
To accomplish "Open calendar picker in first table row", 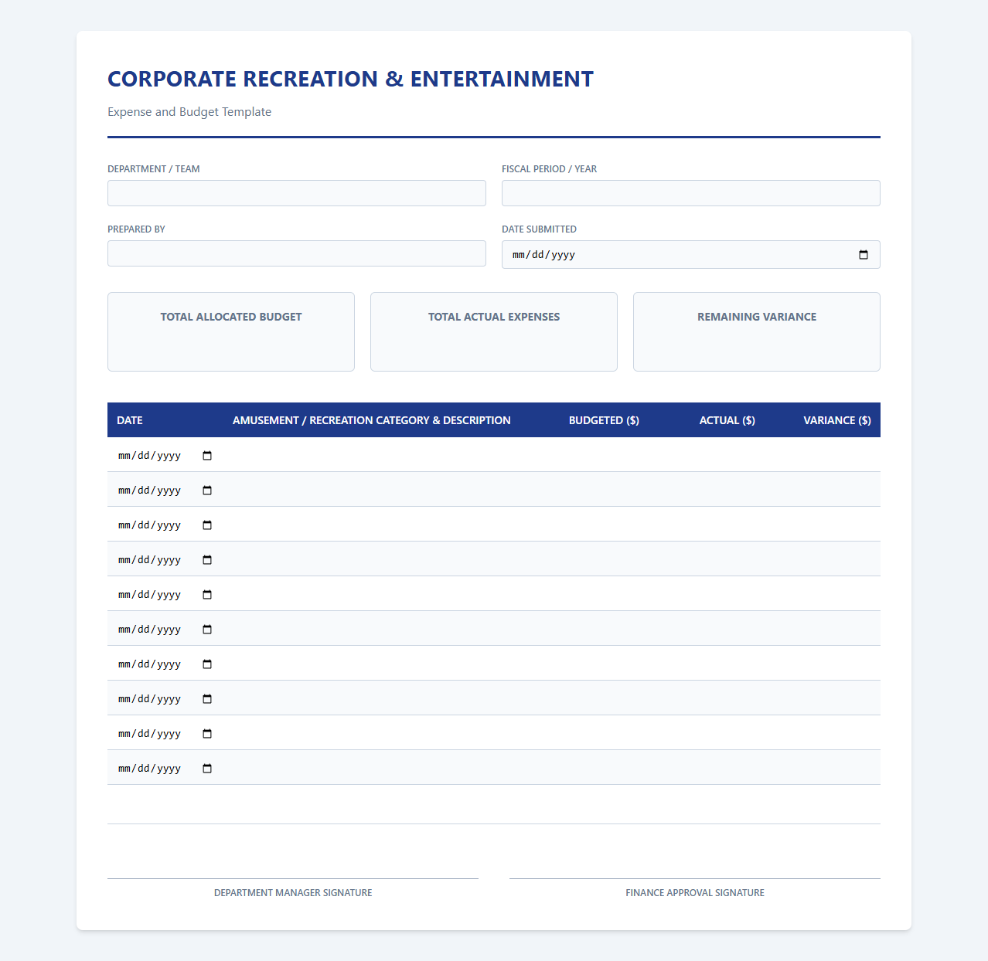I will pos(207,456).
